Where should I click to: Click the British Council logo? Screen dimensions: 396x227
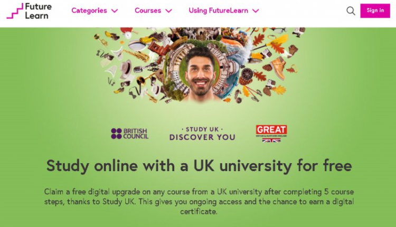pyautogui.click(x=129, y=134)
